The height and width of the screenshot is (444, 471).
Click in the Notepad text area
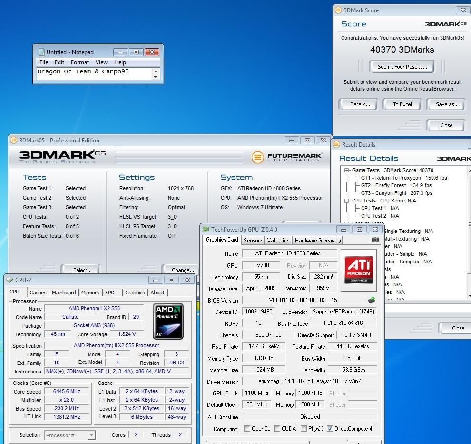pyautogui.click(x=95, y=74)
